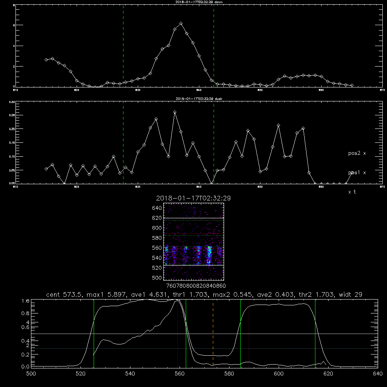Viewport: 387px width, 387px height.
Task: Click the orange dashed center line in bottom plot
Action: click(x=213, y=333)
